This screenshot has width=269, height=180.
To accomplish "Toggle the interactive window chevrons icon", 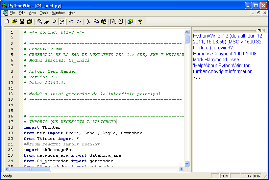I will click(x=62, y=21).
